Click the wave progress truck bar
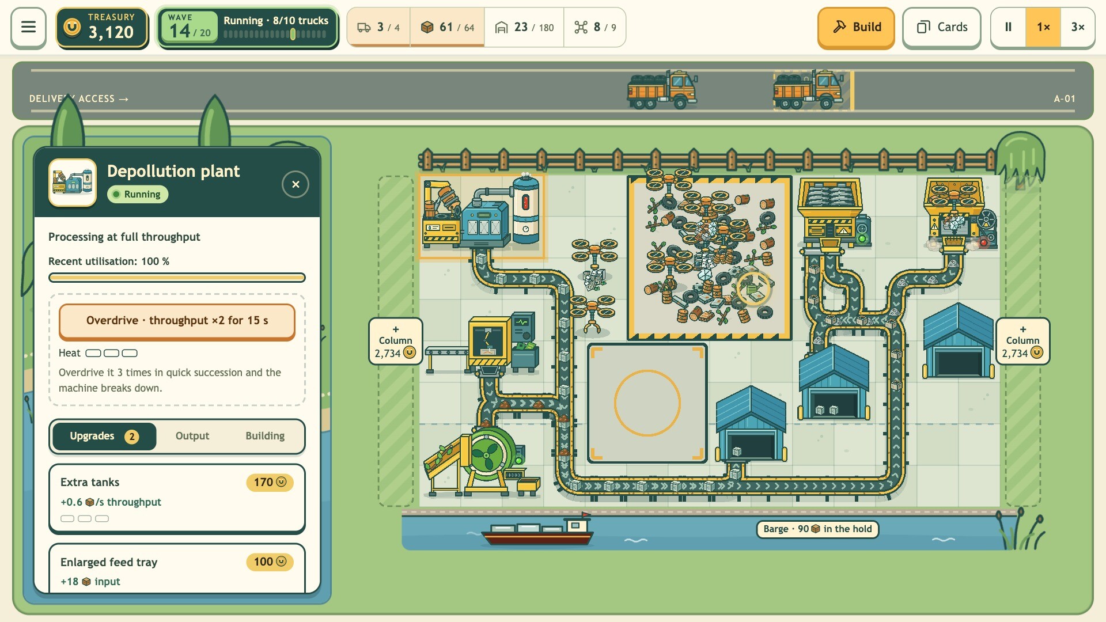 click(x=275, y=35)
